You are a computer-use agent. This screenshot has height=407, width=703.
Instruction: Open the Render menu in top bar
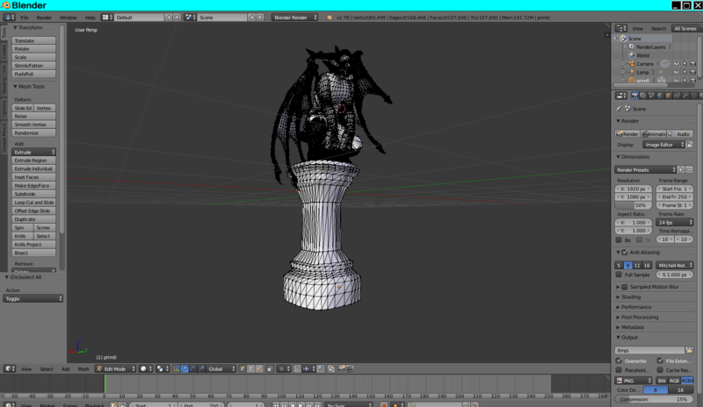pyautogui.click(x=44, y=17)
